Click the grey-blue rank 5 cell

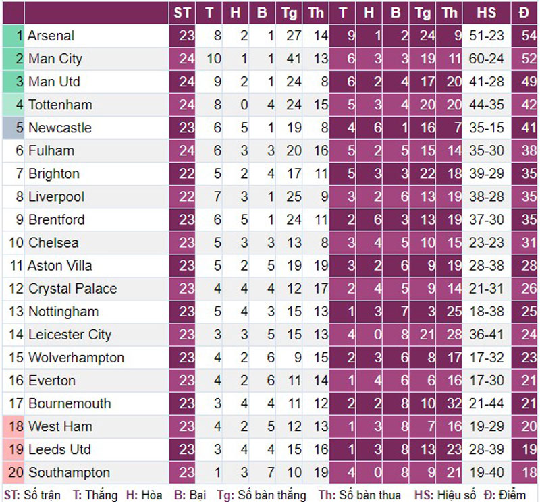coord(13,128)
